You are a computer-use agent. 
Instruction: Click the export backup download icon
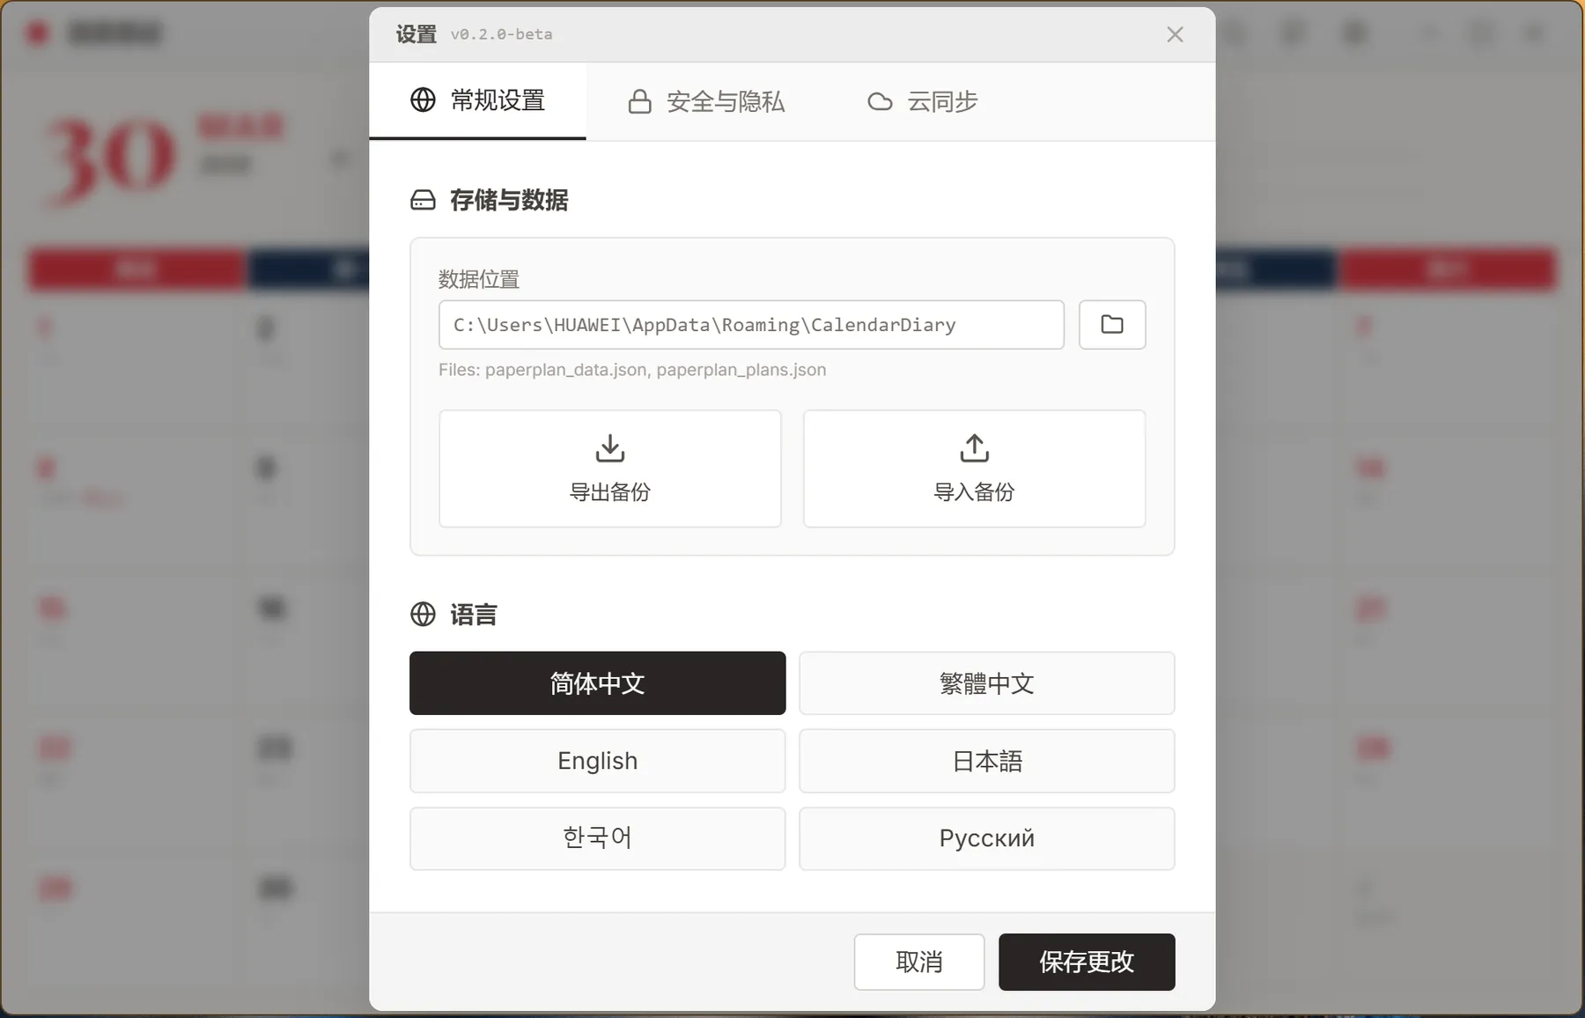609,448
